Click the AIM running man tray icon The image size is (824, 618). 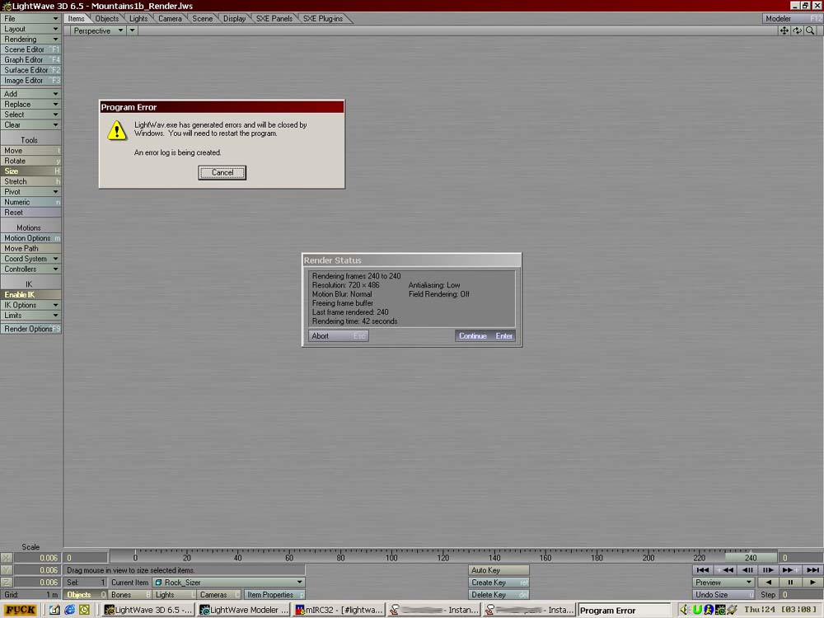click(x=709, y=610)
